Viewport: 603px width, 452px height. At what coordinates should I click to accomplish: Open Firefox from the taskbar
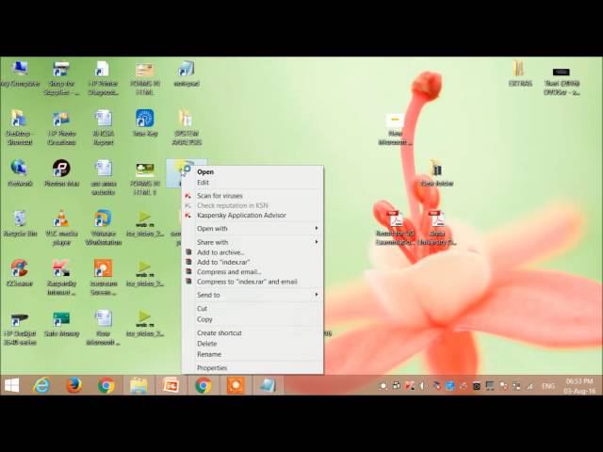(x=73, y=385)
